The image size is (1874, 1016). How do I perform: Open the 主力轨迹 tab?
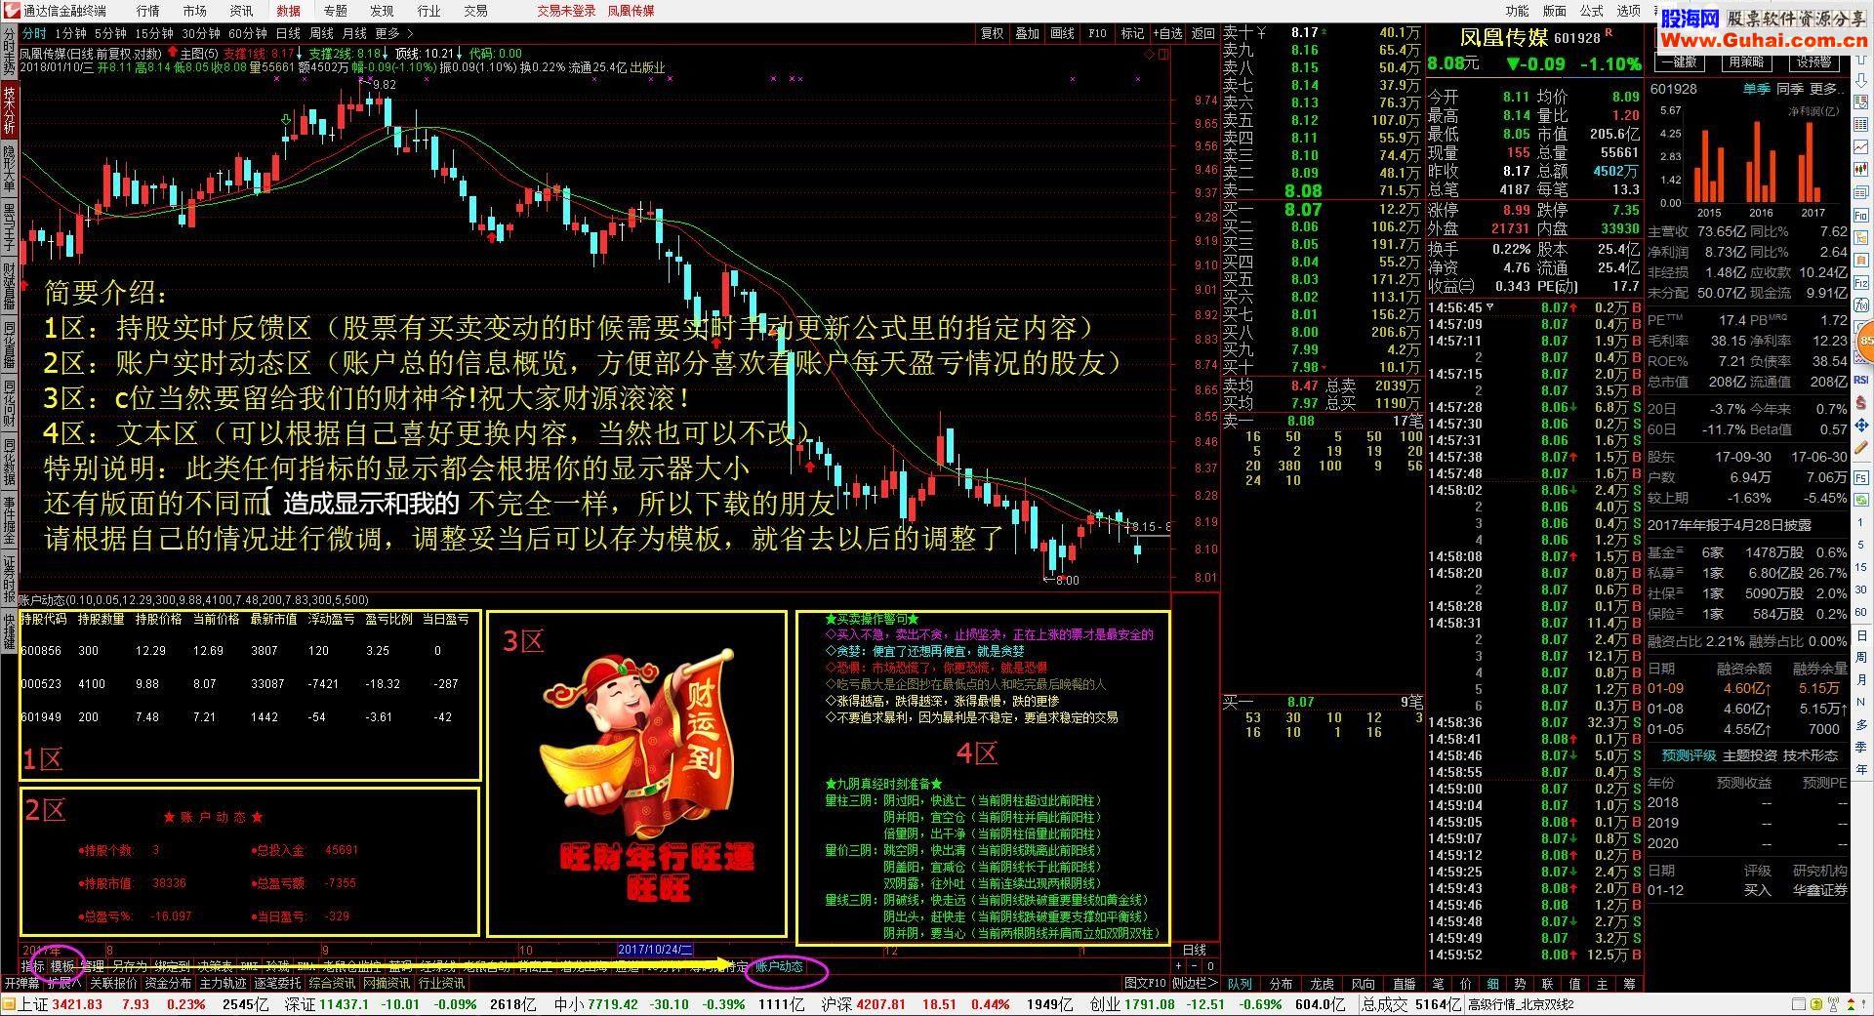click(224, 983)
